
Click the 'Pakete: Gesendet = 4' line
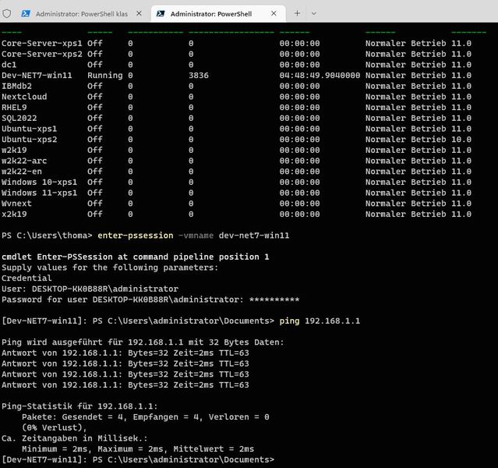tap(146, 417)
